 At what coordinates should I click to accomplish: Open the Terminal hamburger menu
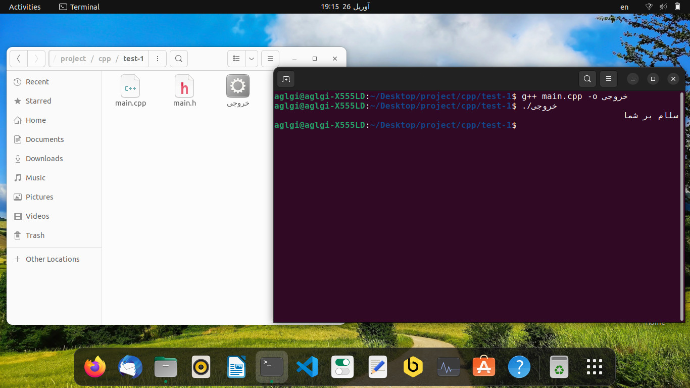pos(609,79)
